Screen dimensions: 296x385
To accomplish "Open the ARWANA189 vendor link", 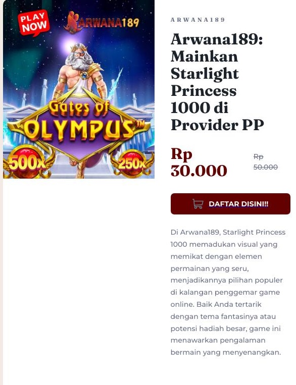I will click(198, 20).
